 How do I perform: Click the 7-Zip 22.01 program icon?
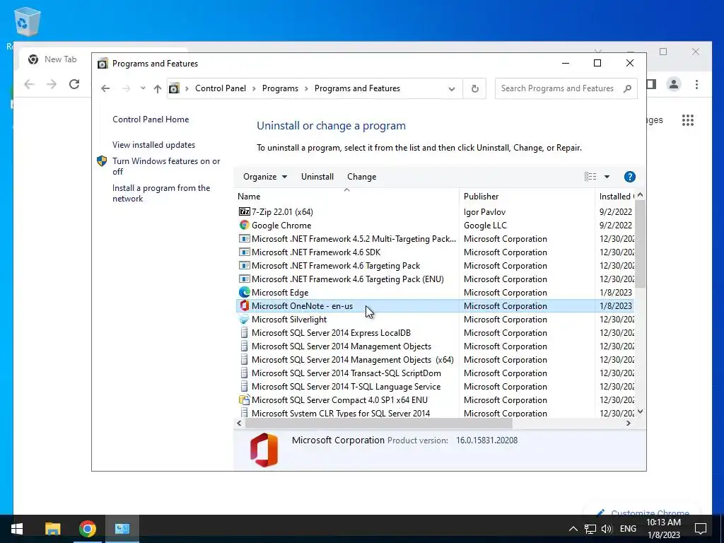coord(244,212)
